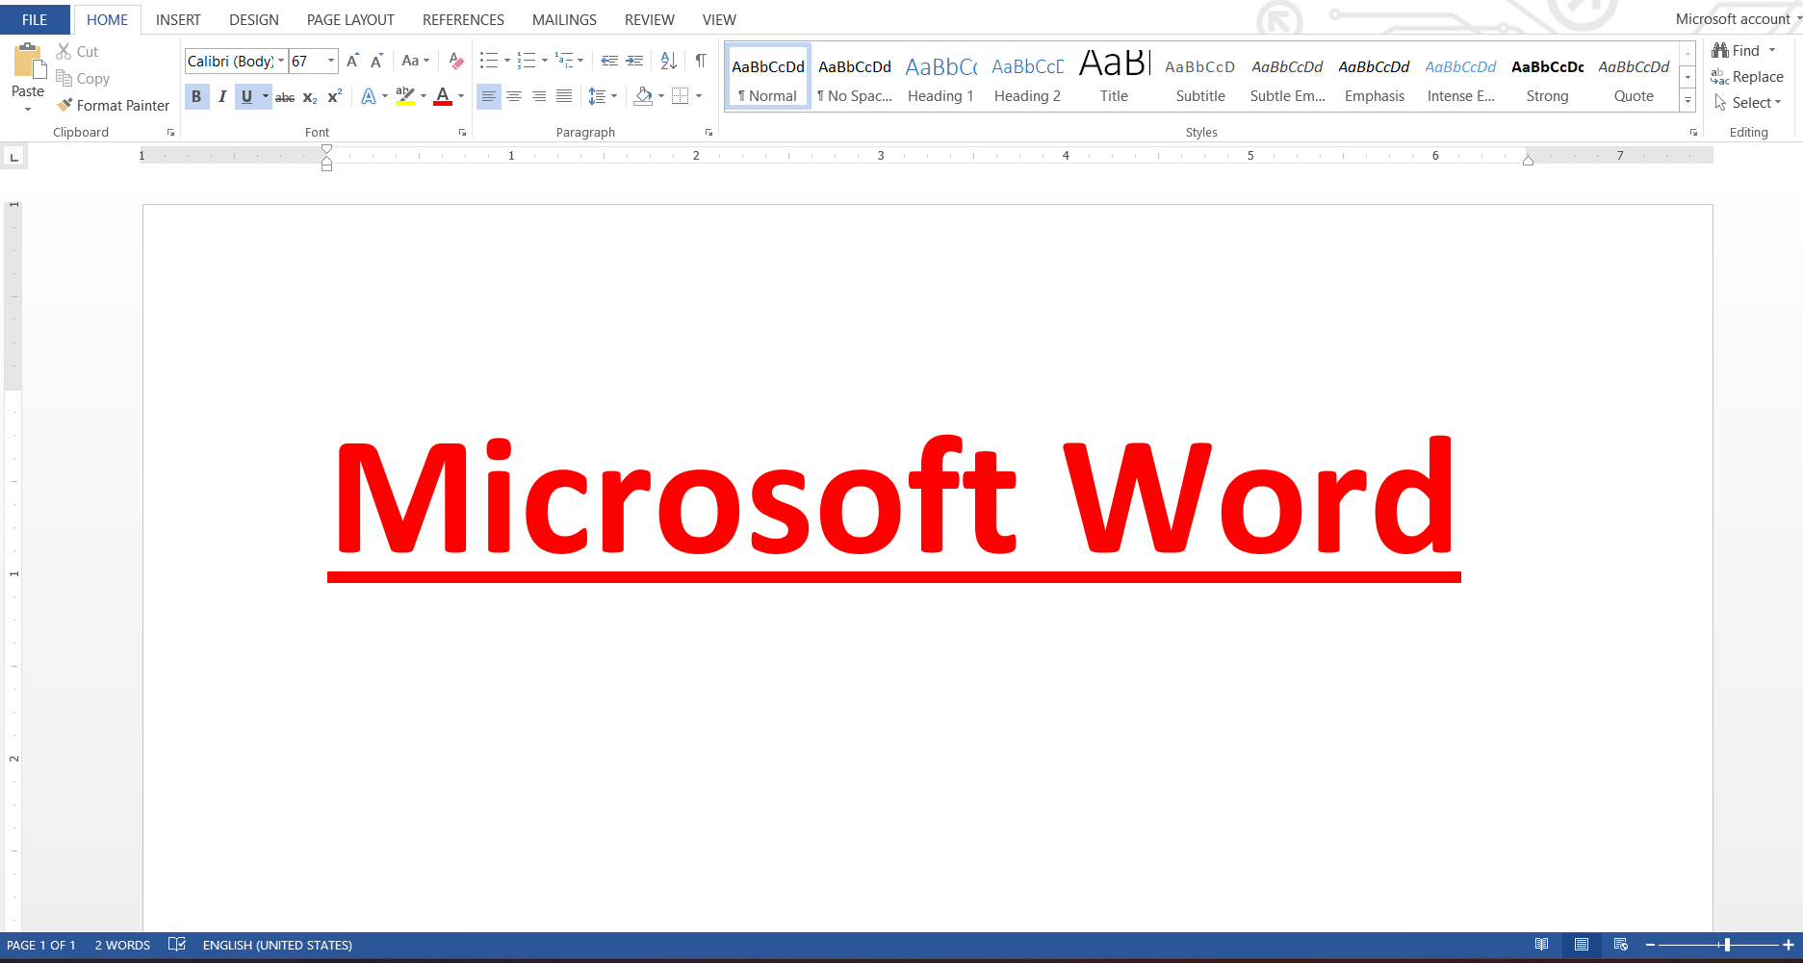Click the 2 WORDS count in status bar
This screenshot has height=963, width=1803.
[x=122, y=945]
